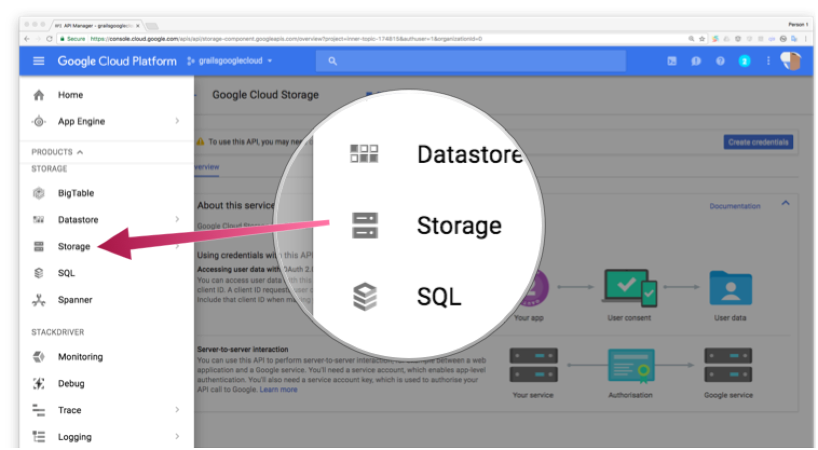
Task: Select Storage menu item label
Action: click(x=74, y=247)
